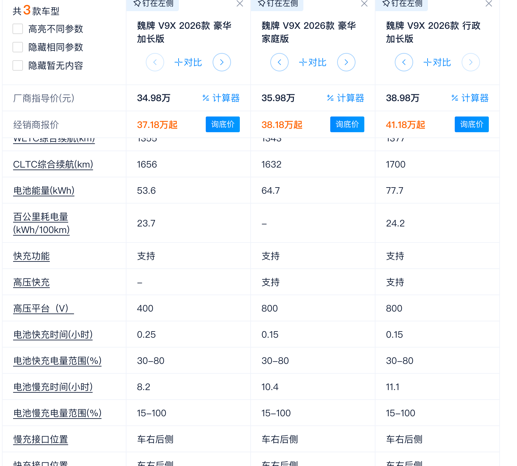Screen dimensions: 517x466
Task: Move 行政加长版 column left with arrow
Action: click(x=404, y=62)
